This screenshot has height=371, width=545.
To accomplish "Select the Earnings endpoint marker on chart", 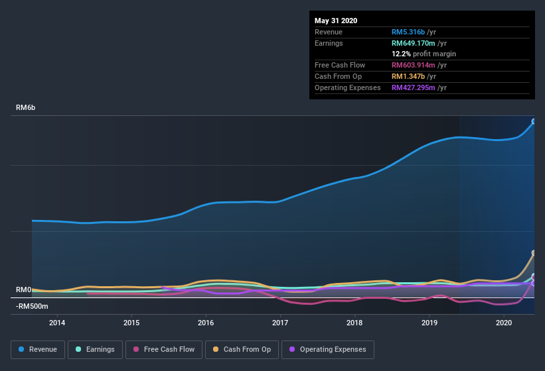I will coord(534,276).
